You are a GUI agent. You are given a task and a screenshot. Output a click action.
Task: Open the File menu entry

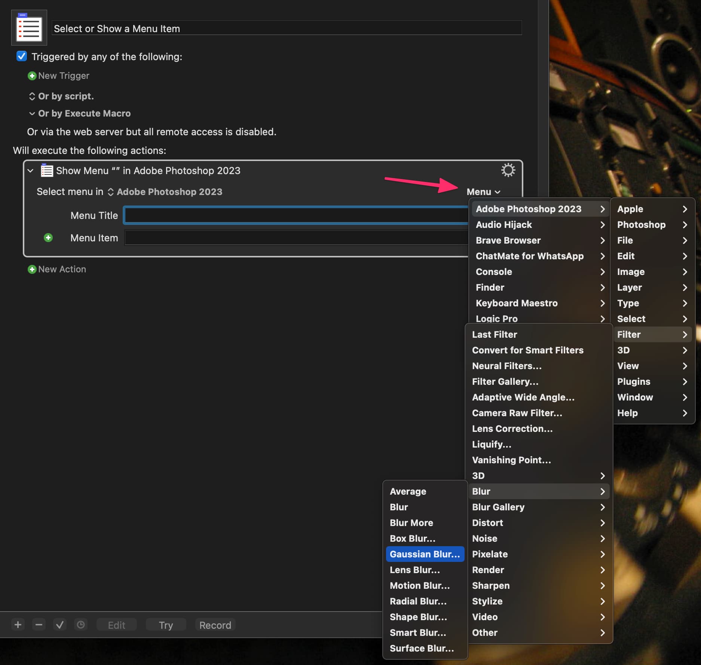coord(652,240)
